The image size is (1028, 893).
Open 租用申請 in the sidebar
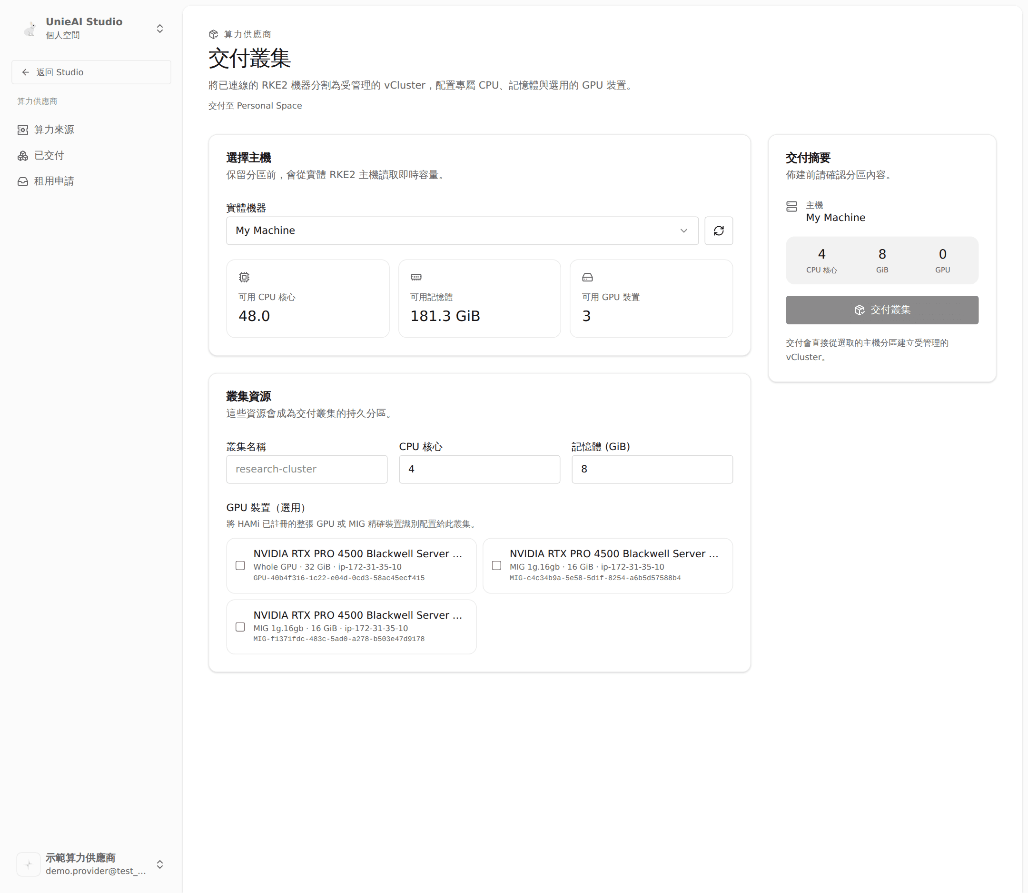[x=91, y=181]
